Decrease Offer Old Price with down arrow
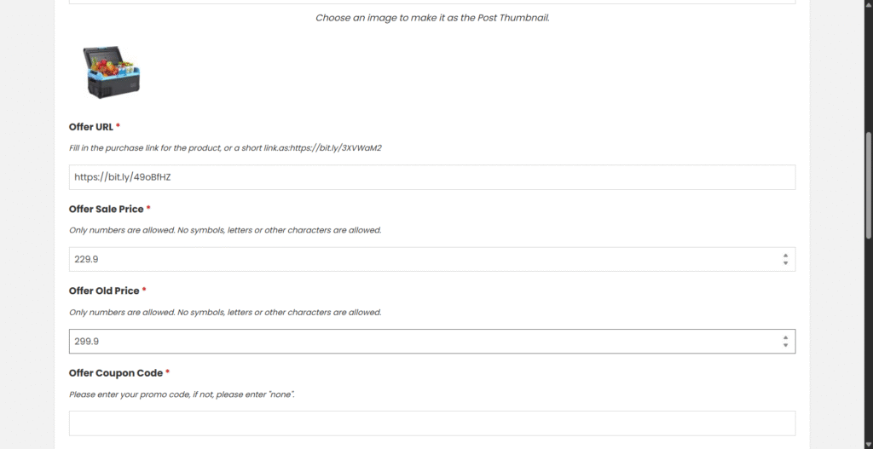Screen dimensions: 873x449 click(785, 345)
